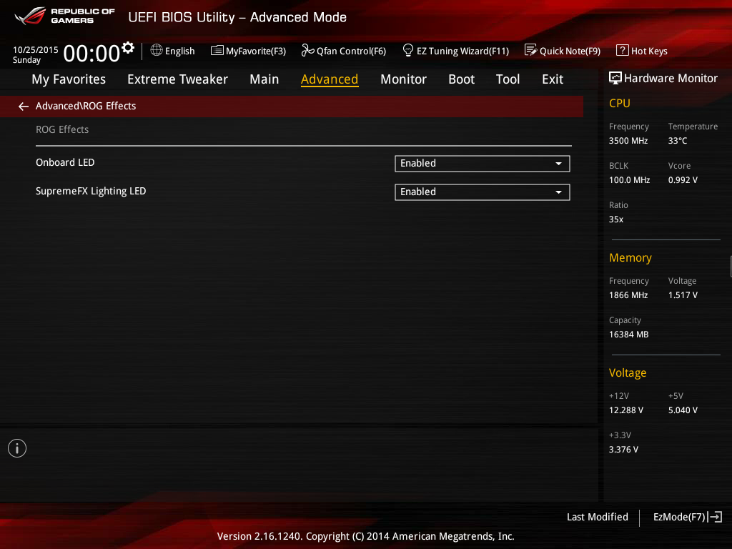Click the ROG Effects section heading
Screen dimensions: 732x549
pos(62,129)
